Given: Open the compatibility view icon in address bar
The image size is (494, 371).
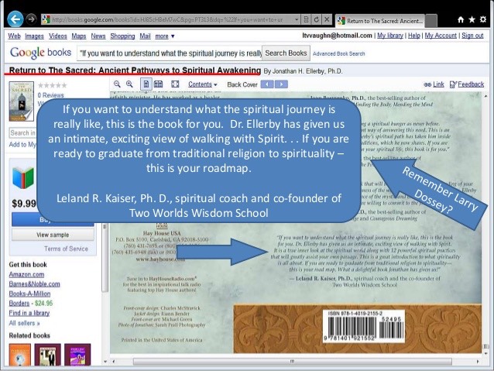Looking at the screenshot, I should pos(306,19).
